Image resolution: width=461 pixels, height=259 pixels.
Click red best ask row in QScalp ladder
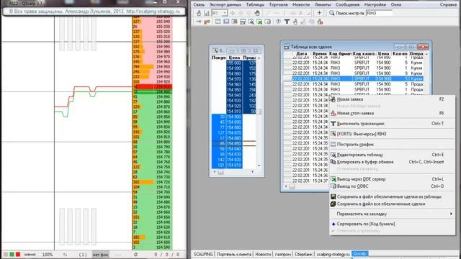(x=152, y=87)
